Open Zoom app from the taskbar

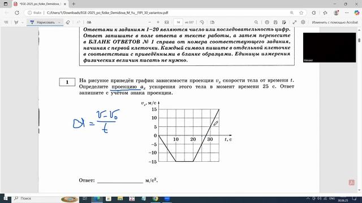(167, 198)
